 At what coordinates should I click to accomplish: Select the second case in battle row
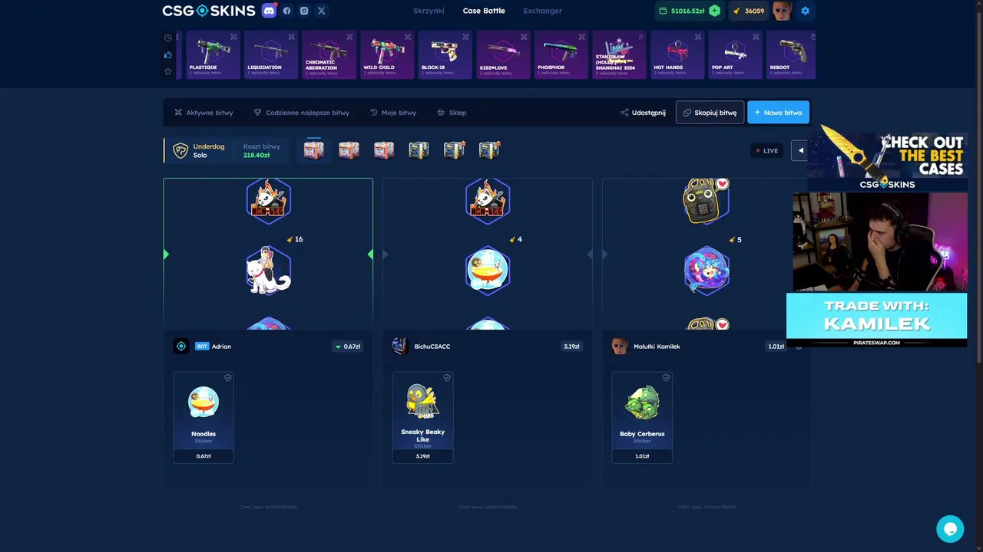click(349, 149)
